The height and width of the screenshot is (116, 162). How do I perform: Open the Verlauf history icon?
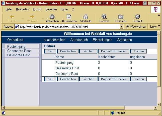click(138, 17)
